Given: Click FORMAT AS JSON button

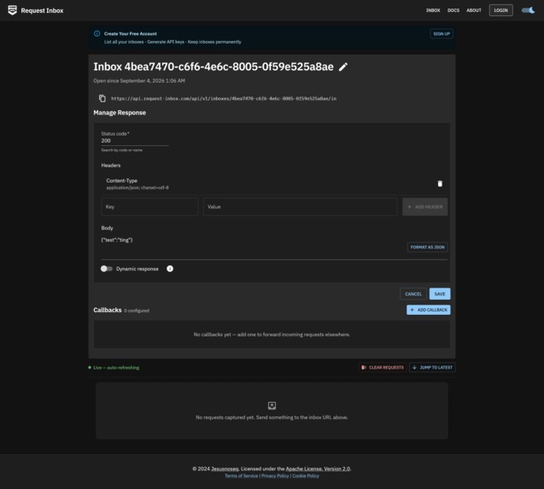Looking at the screenshot, I should click(427, 247).
